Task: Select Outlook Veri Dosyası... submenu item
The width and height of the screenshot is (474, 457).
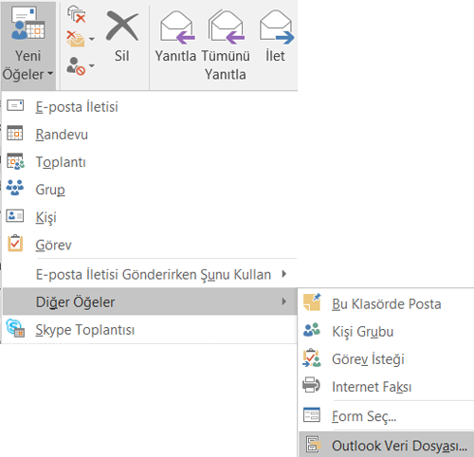Action: [386, 444]
